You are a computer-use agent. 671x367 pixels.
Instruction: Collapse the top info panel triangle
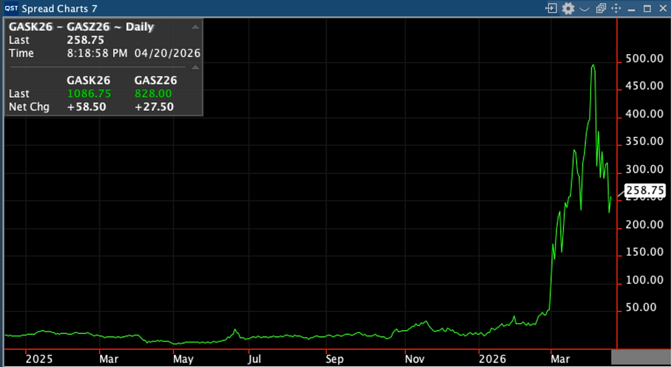click(195, 27)
